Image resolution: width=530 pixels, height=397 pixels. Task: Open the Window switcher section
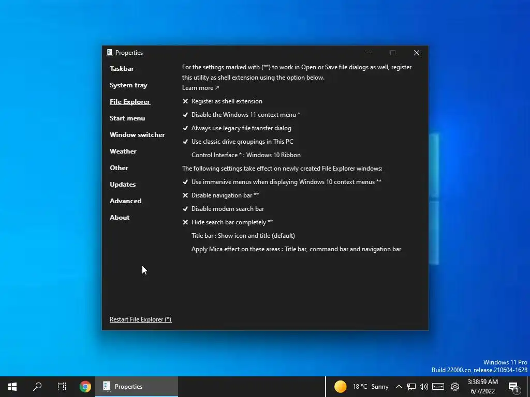coord(137,135)
